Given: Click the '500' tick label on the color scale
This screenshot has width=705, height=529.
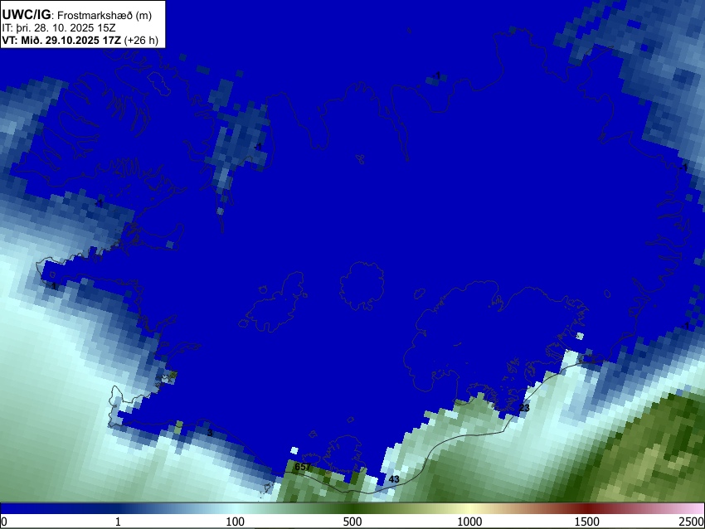Looking at the screenshot, I should [x=352, y=522].
